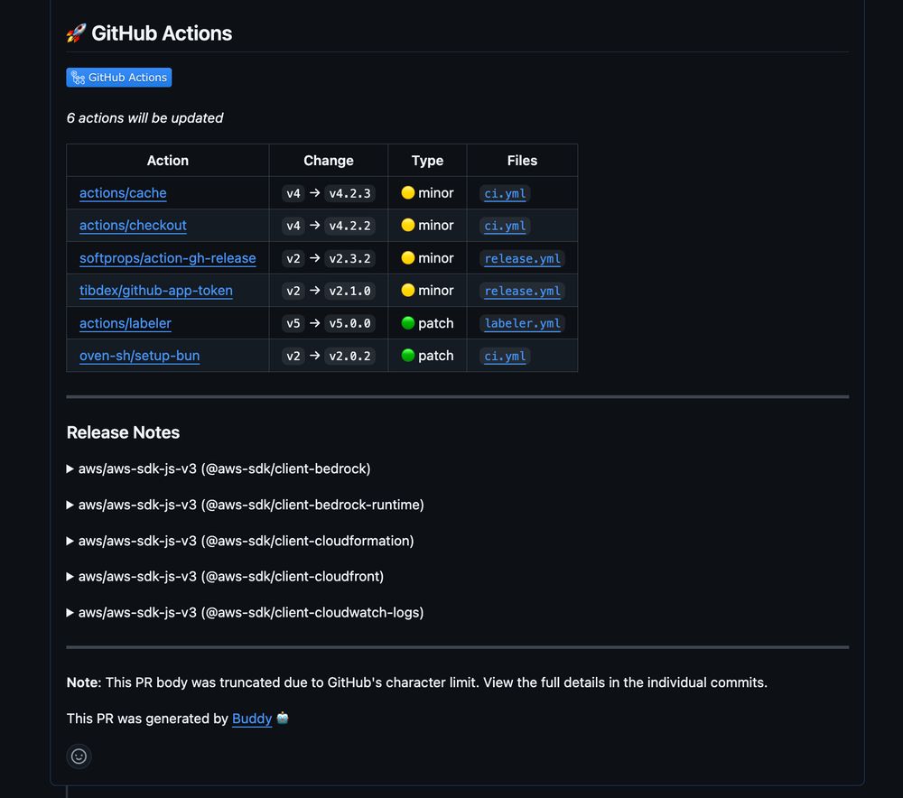Viewport: 903px width, 798px height.
Task: Click the patch type in oven-sh/setup-bun row
Action: [427, 356]
